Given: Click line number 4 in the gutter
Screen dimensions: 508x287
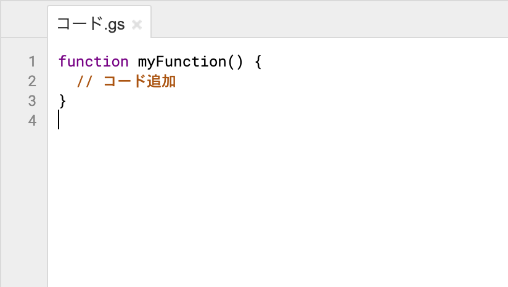Looking at the screenshot, I should click(32, 120).
